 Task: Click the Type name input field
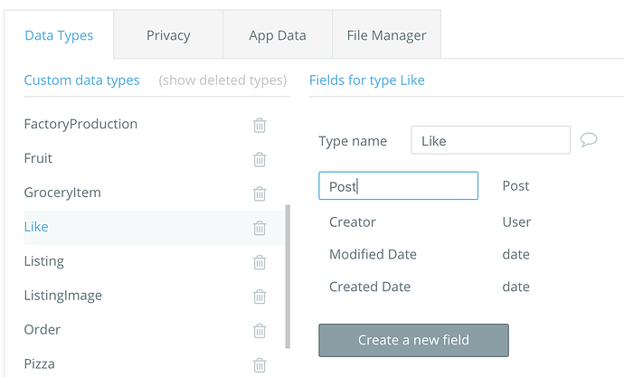pos(489,141)
